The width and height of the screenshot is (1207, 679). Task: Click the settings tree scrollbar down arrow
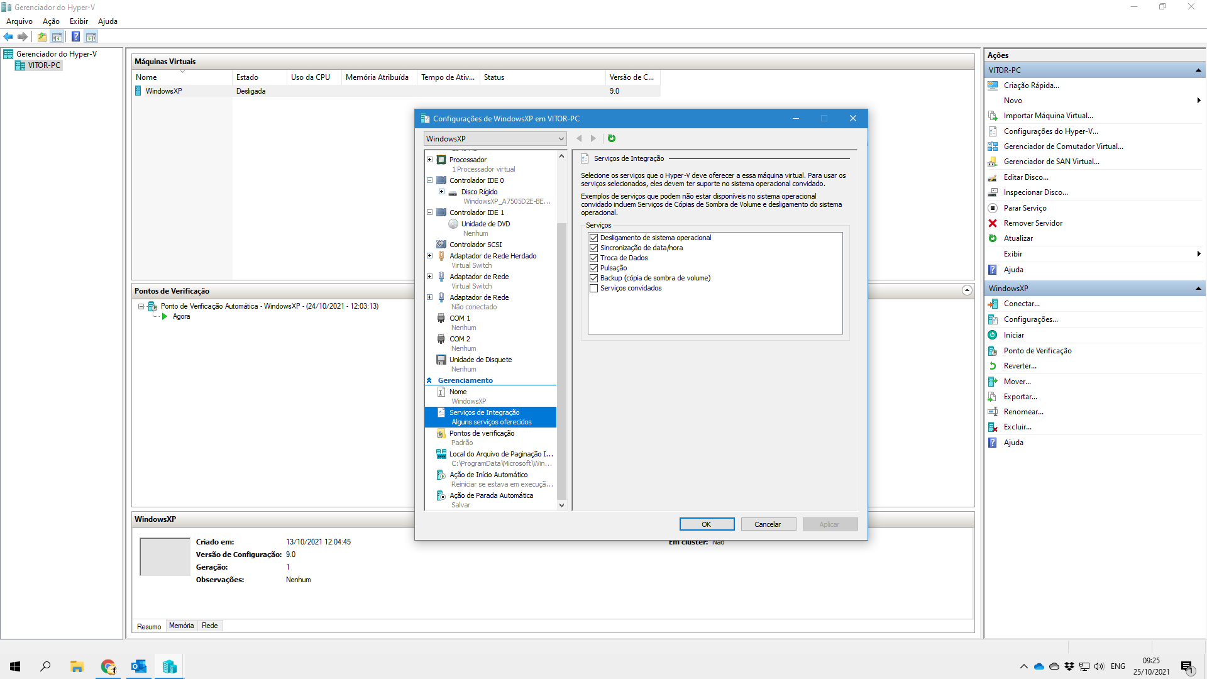(x=561, y=505)
